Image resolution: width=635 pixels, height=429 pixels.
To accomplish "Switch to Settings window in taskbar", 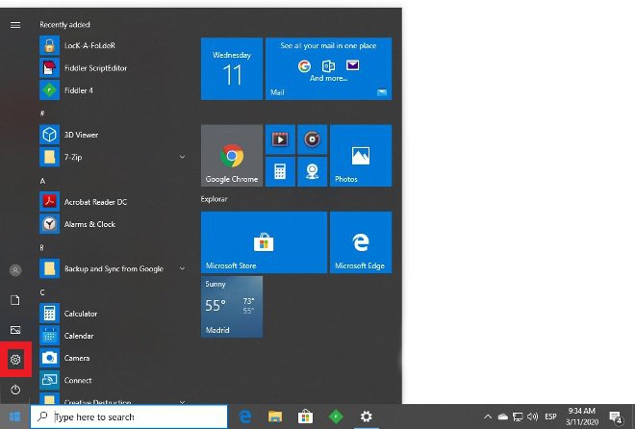I will pos(367,416).
